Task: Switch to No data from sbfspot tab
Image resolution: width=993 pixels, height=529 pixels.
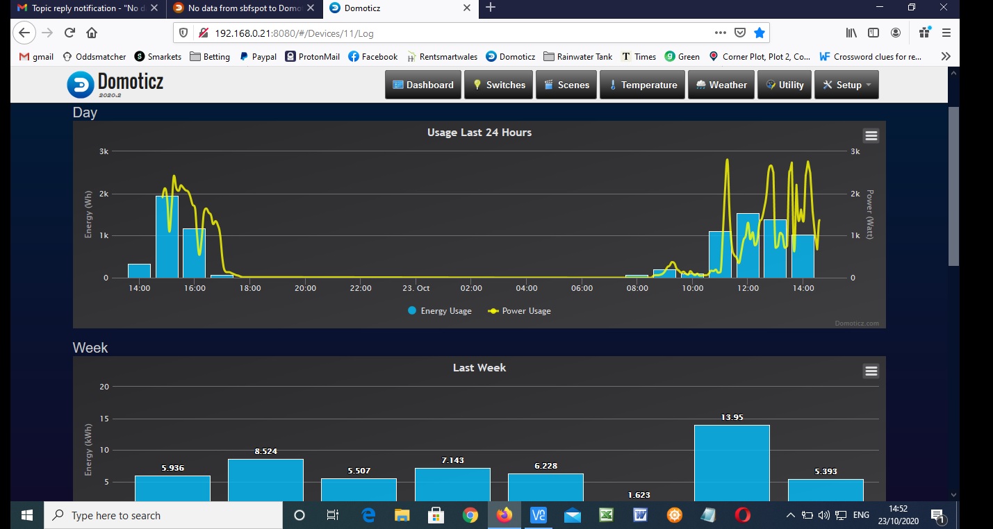Action: point(244,8)
